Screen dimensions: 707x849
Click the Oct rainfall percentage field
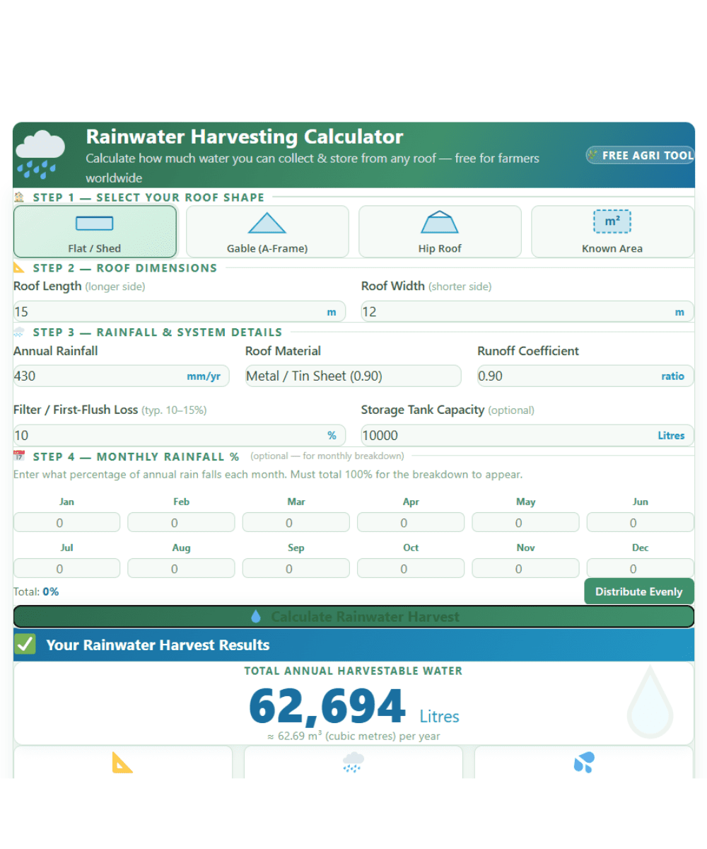pyautogui.click(x=411, y=569)
